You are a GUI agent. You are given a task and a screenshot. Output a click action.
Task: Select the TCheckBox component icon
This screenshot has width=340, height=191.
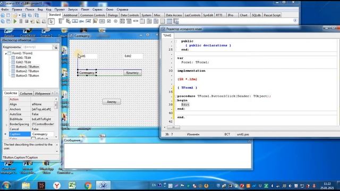(109, 21)
